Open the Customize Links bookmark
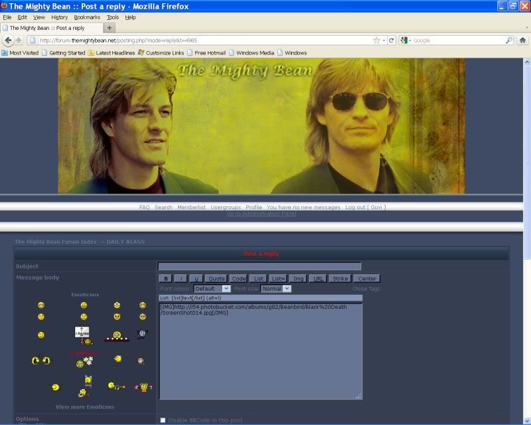Screen dimensions: 531x425 (161, 53)
